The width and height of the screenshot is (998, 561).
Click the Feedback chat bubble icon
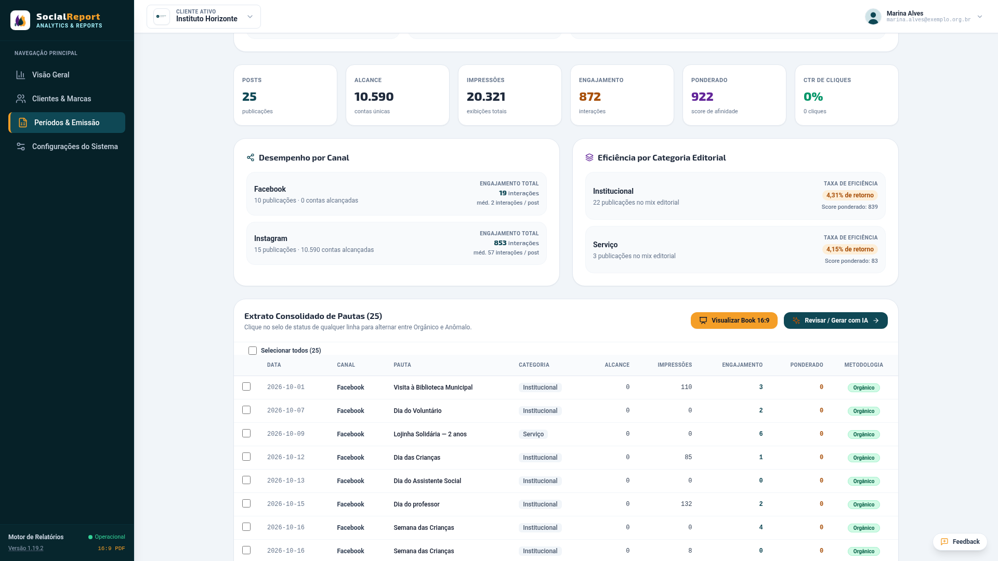point(944,542)
